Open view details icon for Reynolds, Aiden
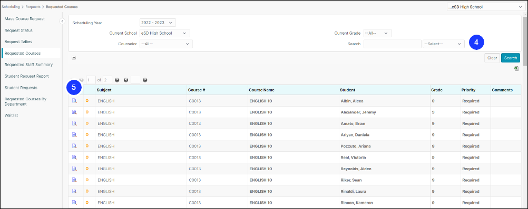This screenshot has width=528, height=209. (74, 169)
